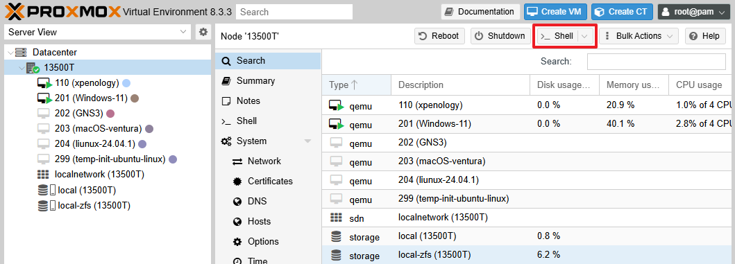The height and width of the screenshot is (264, 735).
Task: Click the Help button
Action: (705, 36)
